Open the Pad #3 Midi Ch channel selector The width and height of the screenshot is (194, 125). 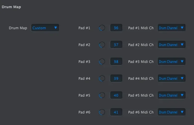point(171,62)
